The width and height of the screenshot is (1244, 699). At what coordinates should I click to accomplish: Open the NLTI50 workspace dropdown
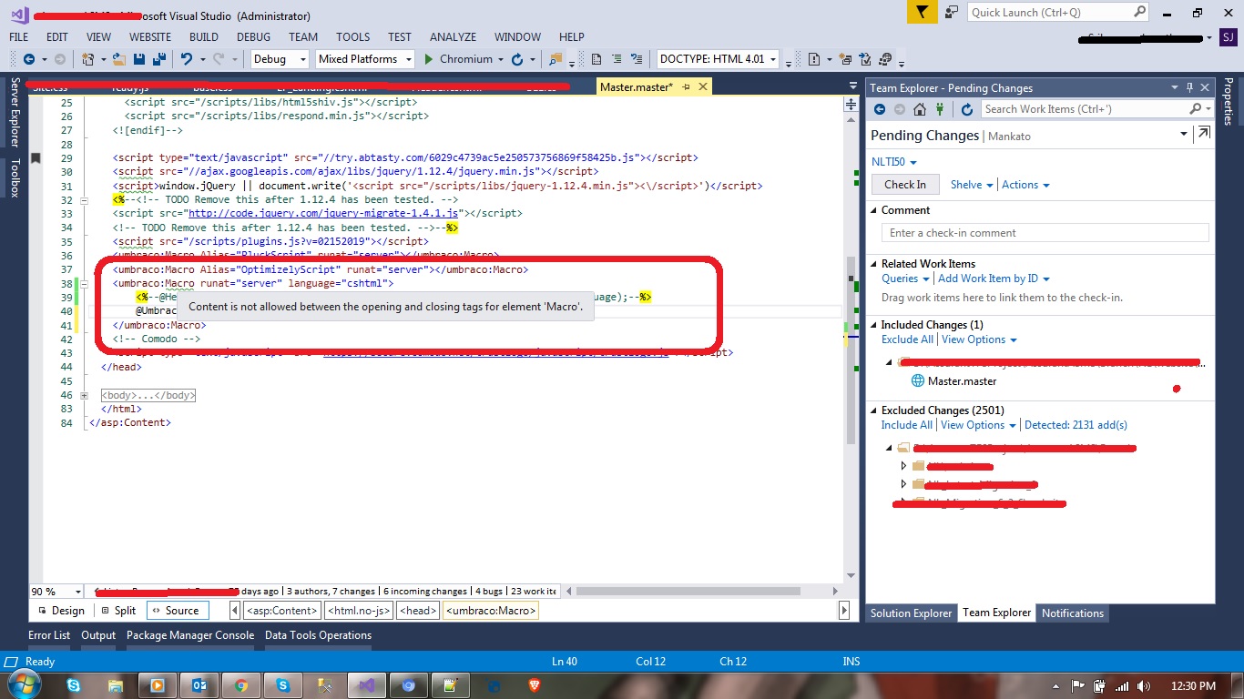[x=894, y=162]
